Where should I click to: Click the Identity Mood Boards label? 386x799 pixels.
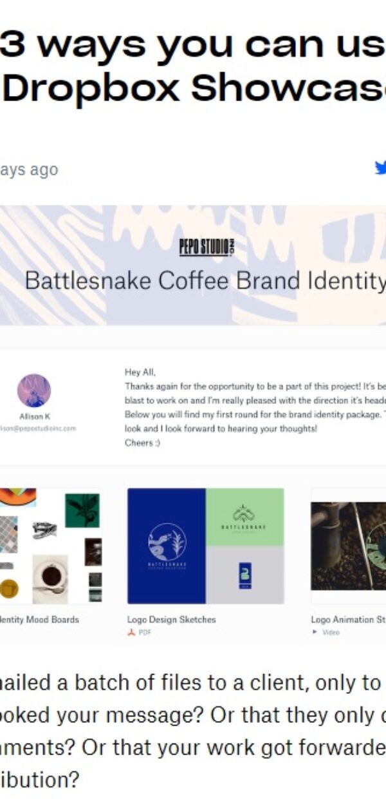(39, 620)
